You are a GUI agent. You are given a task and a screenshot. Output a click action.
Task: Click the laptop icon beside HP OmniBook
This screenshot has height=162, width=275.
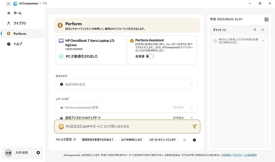(x=61, y=41)
